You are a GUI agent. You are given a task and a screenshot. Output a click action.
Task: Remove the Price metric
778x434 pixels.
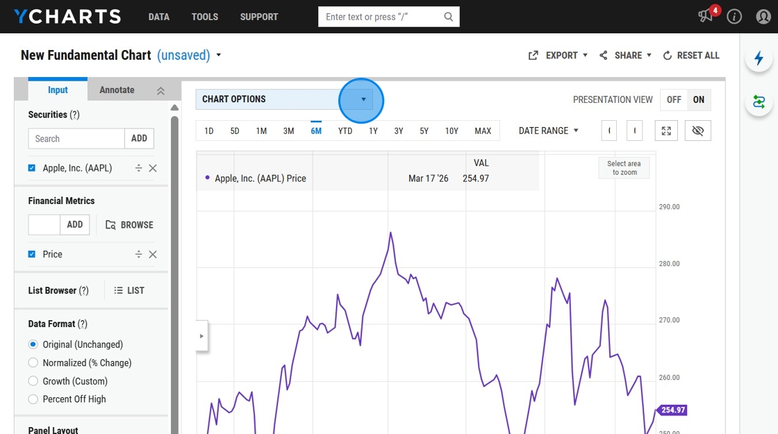pos(153,254)
